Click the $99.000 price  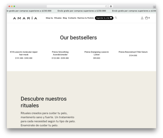tap(96, 58)
